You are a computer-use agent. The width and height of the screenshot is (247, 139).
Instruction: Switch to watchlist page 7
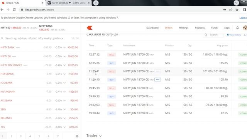click(x=58, y=136)
